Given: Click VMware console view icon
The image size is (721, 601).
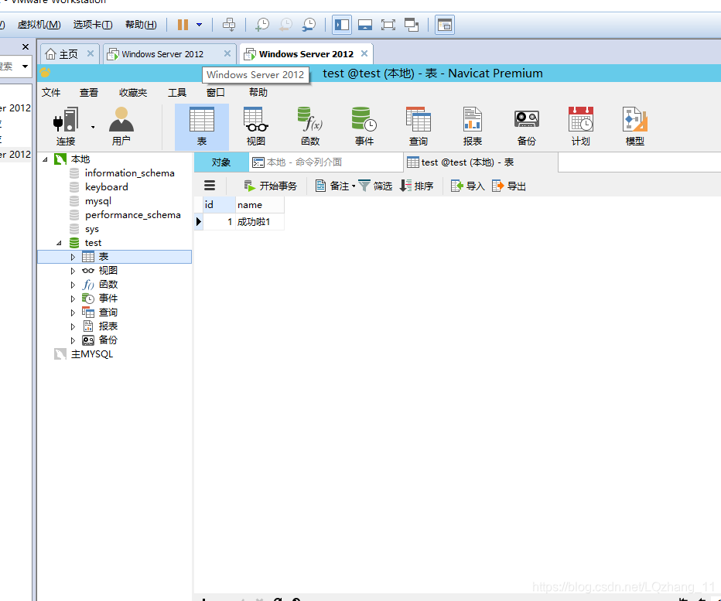Looking at the screenshot, I should click(445, 25).
